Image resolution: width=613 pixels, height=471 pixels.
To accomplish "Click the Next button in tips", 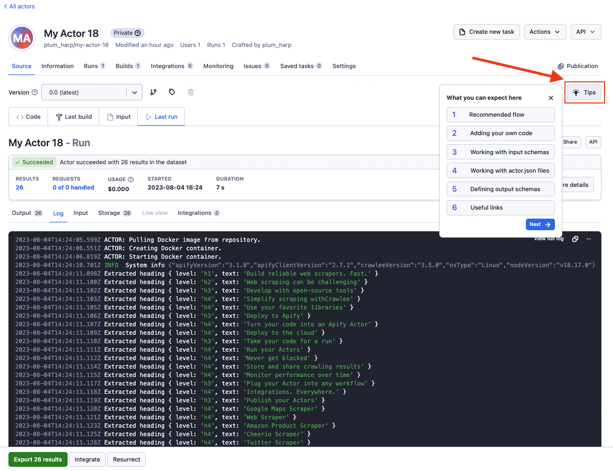I will [x=540, y=224].
